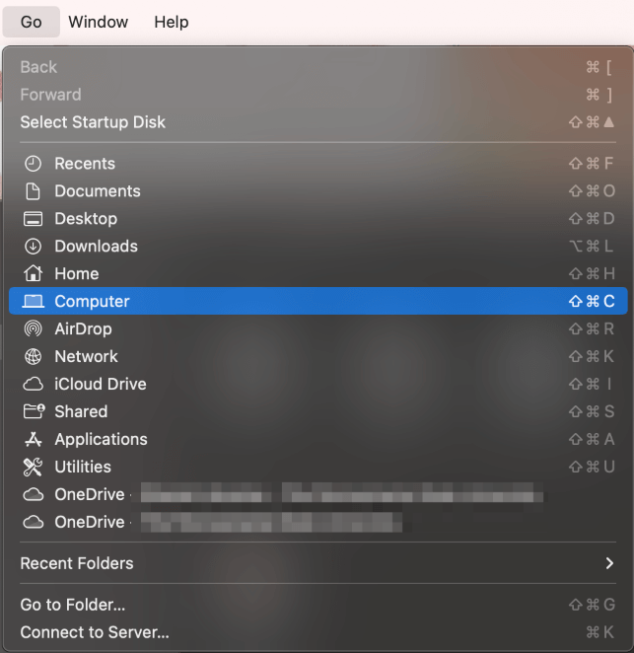This screenshot has width=634, height=653.
Task: Open Documents from the Go menu
Action: 318,191
